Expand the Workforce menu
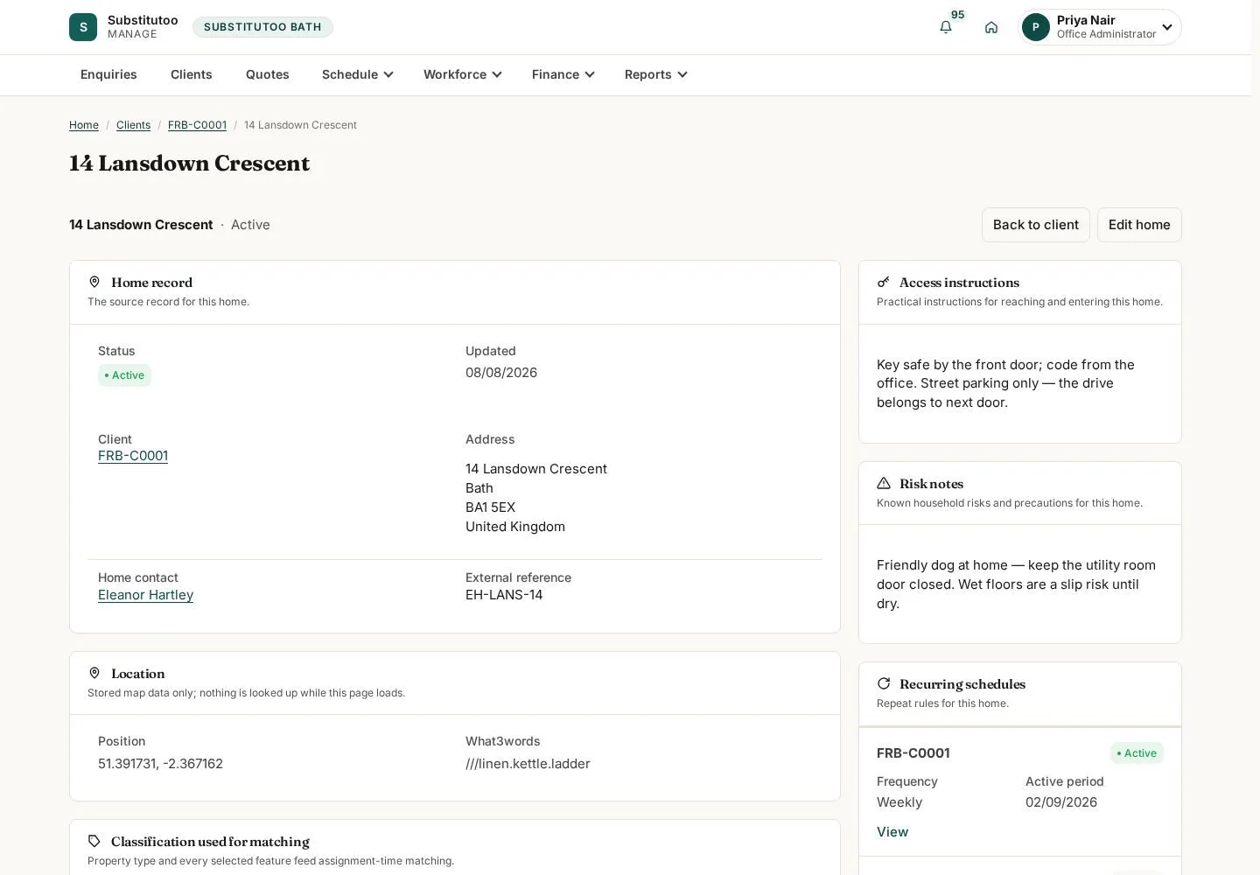This screenshot has height=875, width=1260. 463,74
